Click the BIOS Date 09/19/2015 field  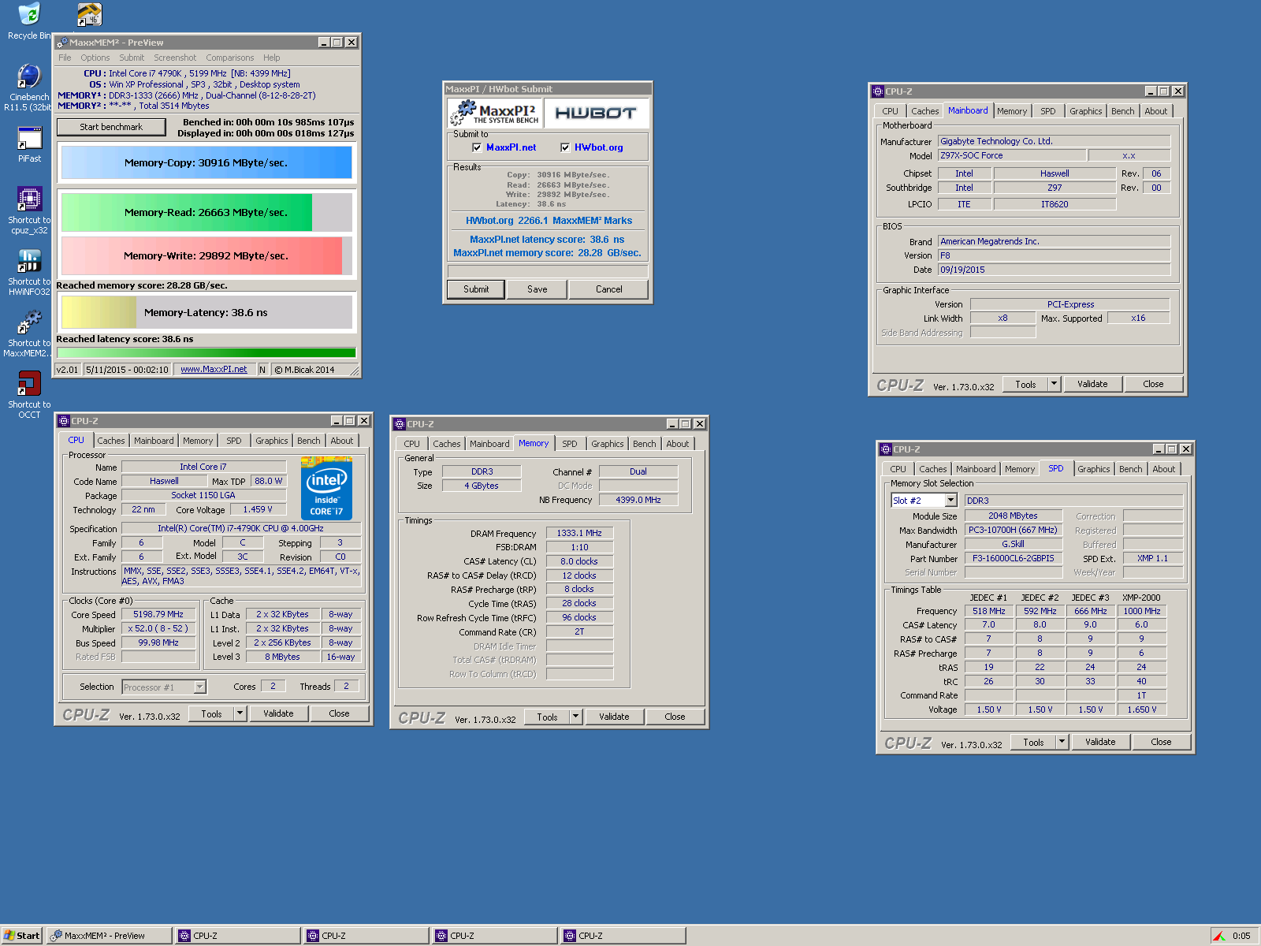[x=1054, y=270]
